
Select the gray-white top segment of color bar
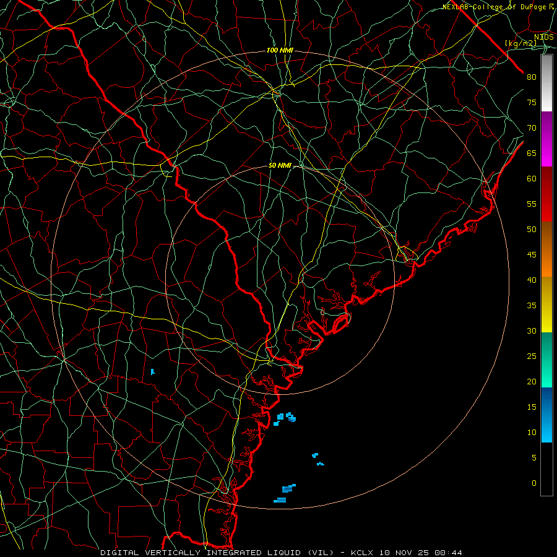click(546, 83)
